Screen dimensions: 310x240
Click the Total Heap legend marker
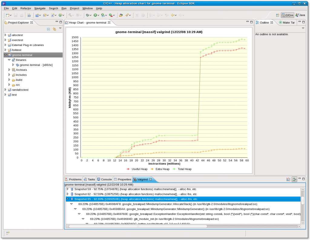pos(174,169)
